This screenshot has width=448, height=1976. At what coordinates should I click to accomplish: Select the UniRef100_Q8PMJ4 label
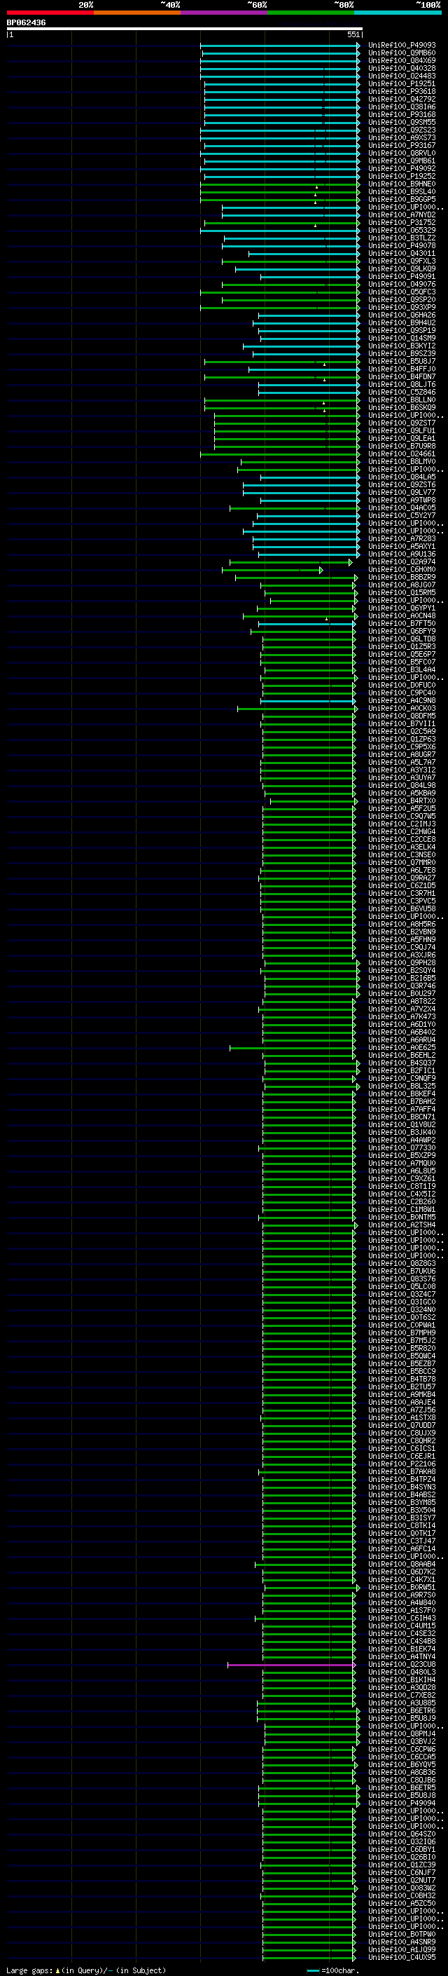click(401, 1733)
